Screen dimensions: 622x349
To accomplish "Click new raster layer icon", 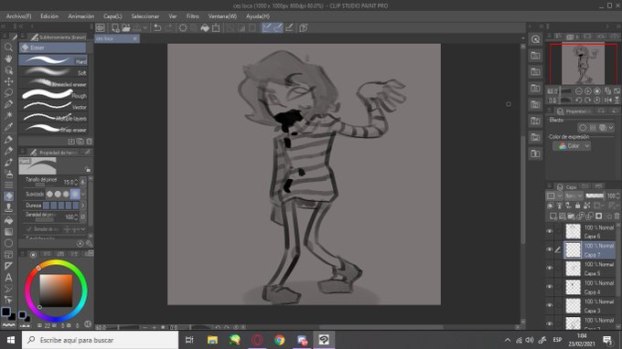I will (x=553, y=217).
